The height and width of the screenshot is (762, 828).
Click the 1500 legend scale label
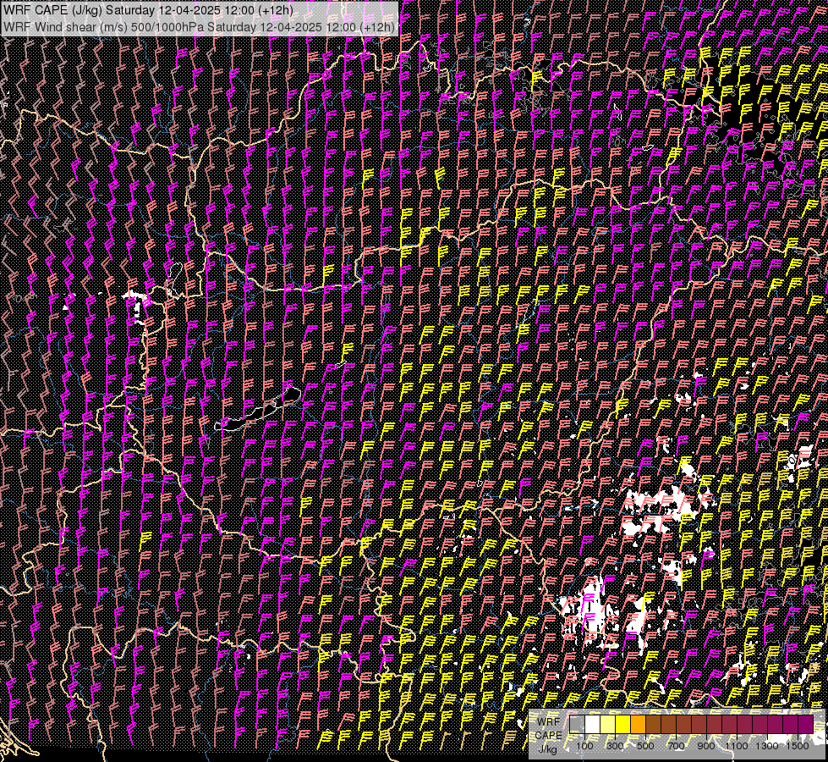pos(798,746)
